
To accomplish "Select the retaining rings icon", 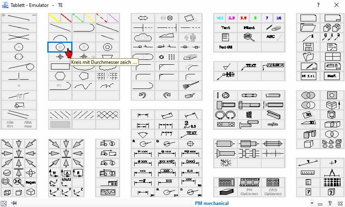I will click(x=225, y=114).
